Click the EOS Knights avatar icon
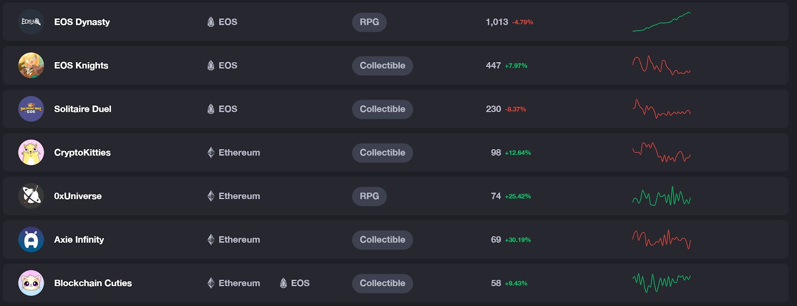Screen dimensions: 797x306 [31, 66]
